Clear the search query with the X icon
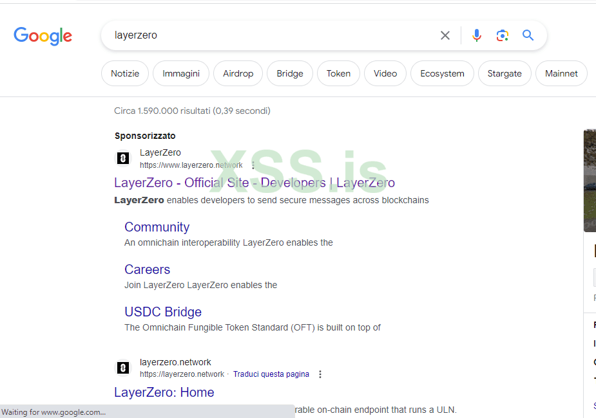This screenshot has height=418, width=596. pos(445,35)
